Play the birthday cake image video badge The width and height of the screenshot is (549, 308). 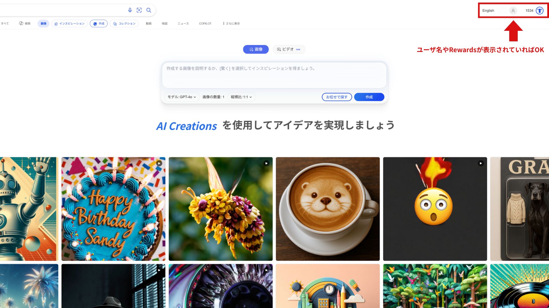(x=159, y=163)
